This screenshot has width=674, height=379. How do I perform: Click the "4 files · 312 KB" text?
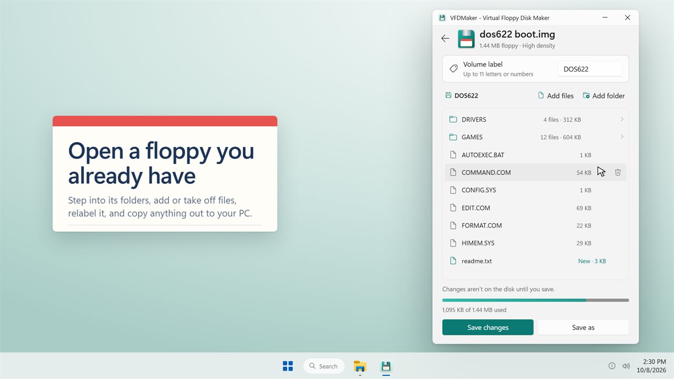[x=562, y=120]
